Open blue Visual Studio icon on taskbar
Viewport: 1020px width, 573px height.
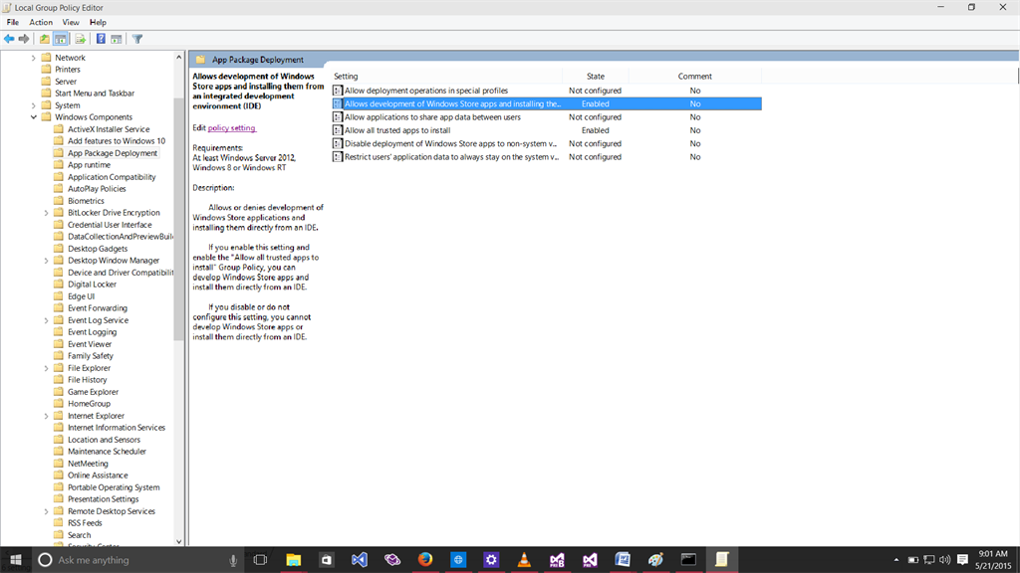[x=359, y=559]
